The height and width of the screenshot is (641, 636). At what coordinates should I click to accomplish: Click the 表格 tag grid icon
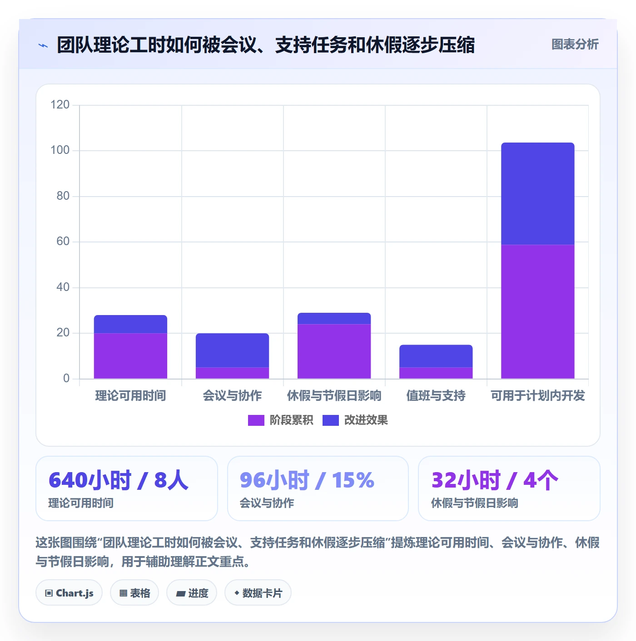pos(123,593)
